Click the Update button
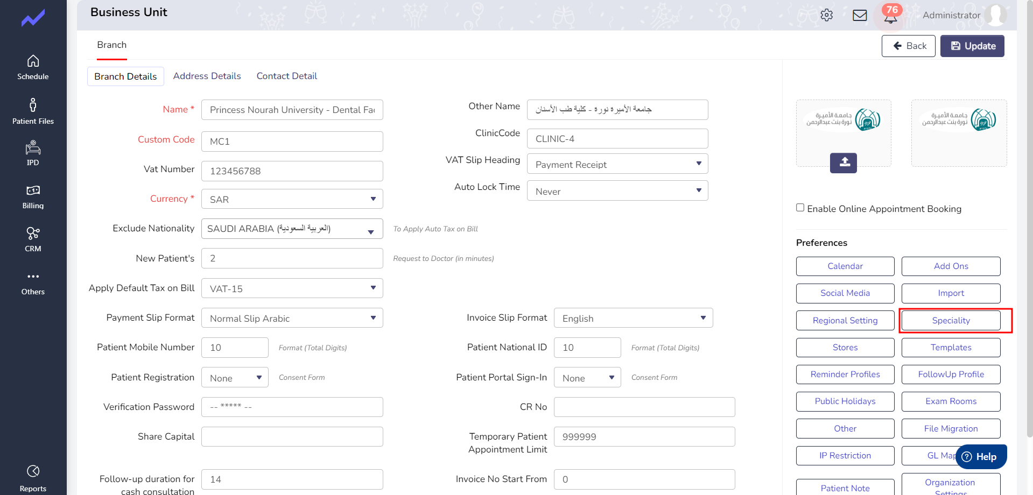1033x495 pixels. click(x=972, y=46)
